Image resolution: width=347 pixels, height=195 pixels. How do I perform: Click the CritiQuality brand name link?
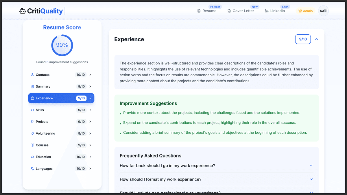(45, 11)
